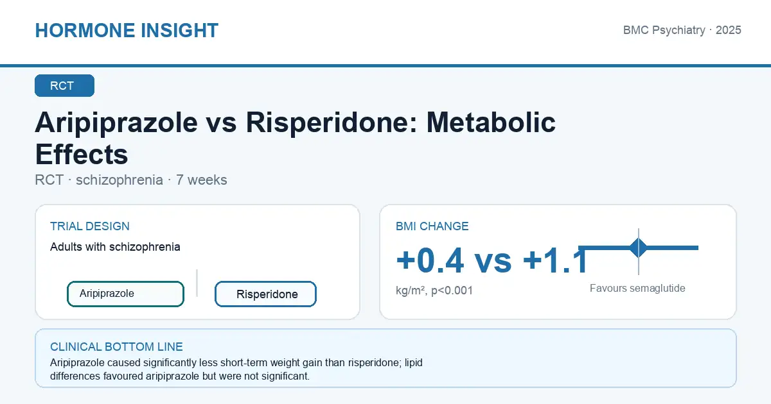
Task: Click the BMC Psychiatry 2025 journal reference
Action: [x=682, y=30]
